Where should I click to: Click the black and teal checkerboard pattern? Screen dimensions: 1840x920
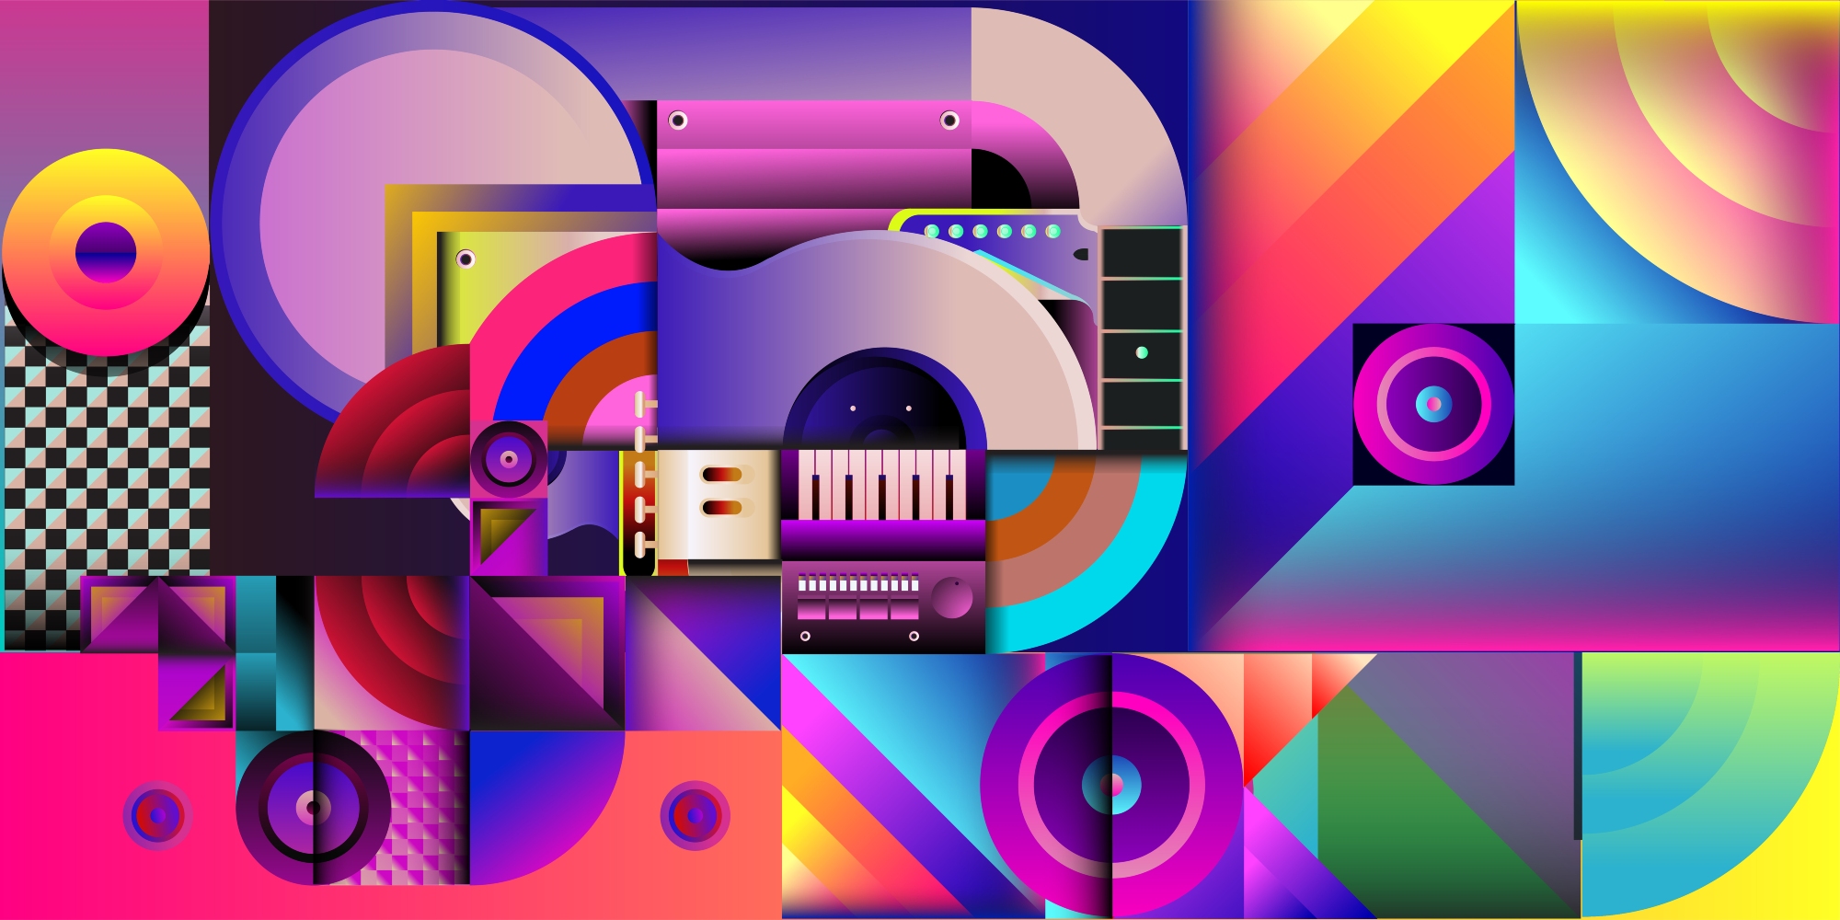(106, 478)
